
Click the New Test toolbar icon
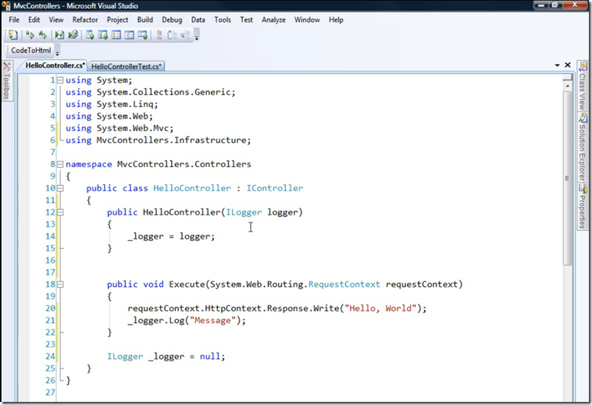[13, 35]
